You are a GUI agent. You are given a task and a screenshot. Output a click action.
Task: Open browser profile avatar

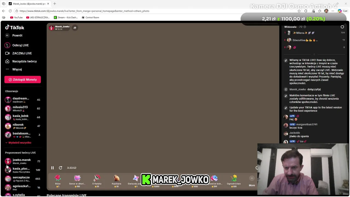pos(326,11)
